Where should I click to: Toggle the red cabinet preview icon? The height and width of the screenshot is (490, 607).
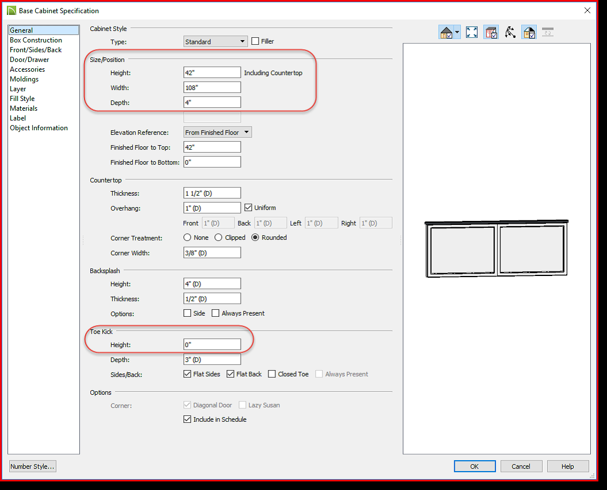pyautogui.click(x=491, y=32)
